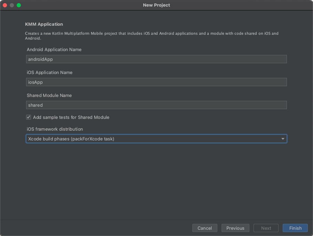Image resolution: width=313 pixels, height=236 pixels.
Task: Click the disabled Next button
Action: coord(266,228)
